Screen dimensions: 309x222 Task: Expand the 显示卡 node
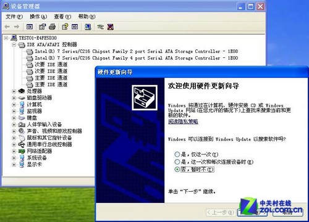(14, 165)
